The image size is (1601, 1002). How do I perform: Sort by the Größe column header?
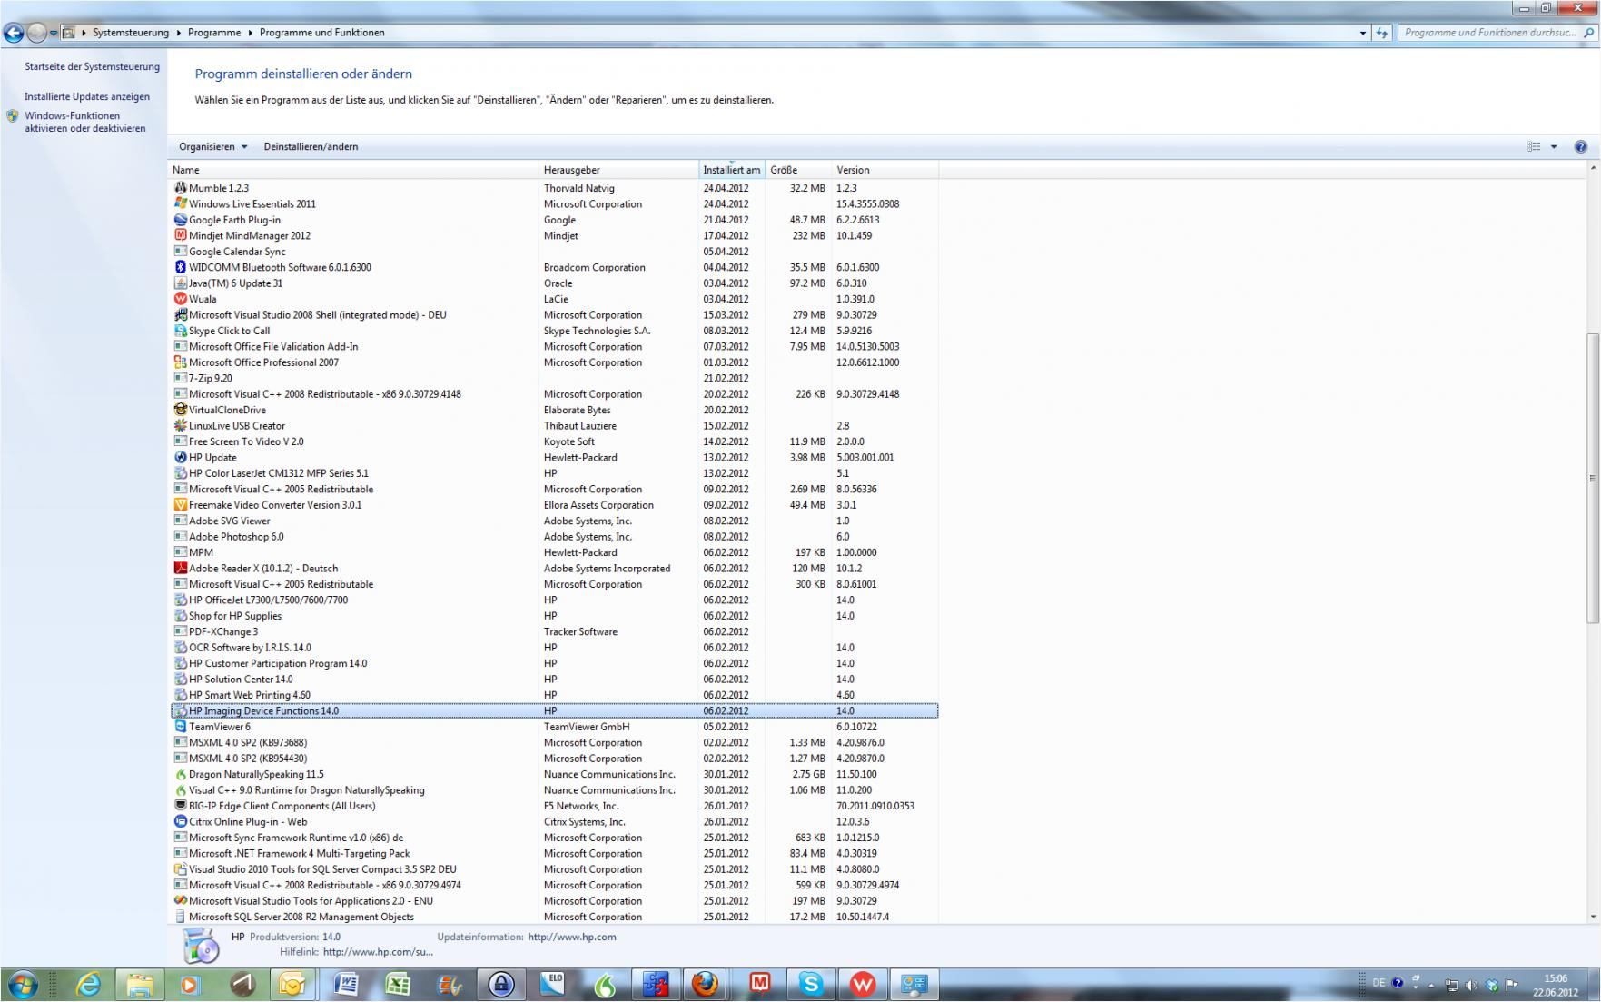point(799,170)
